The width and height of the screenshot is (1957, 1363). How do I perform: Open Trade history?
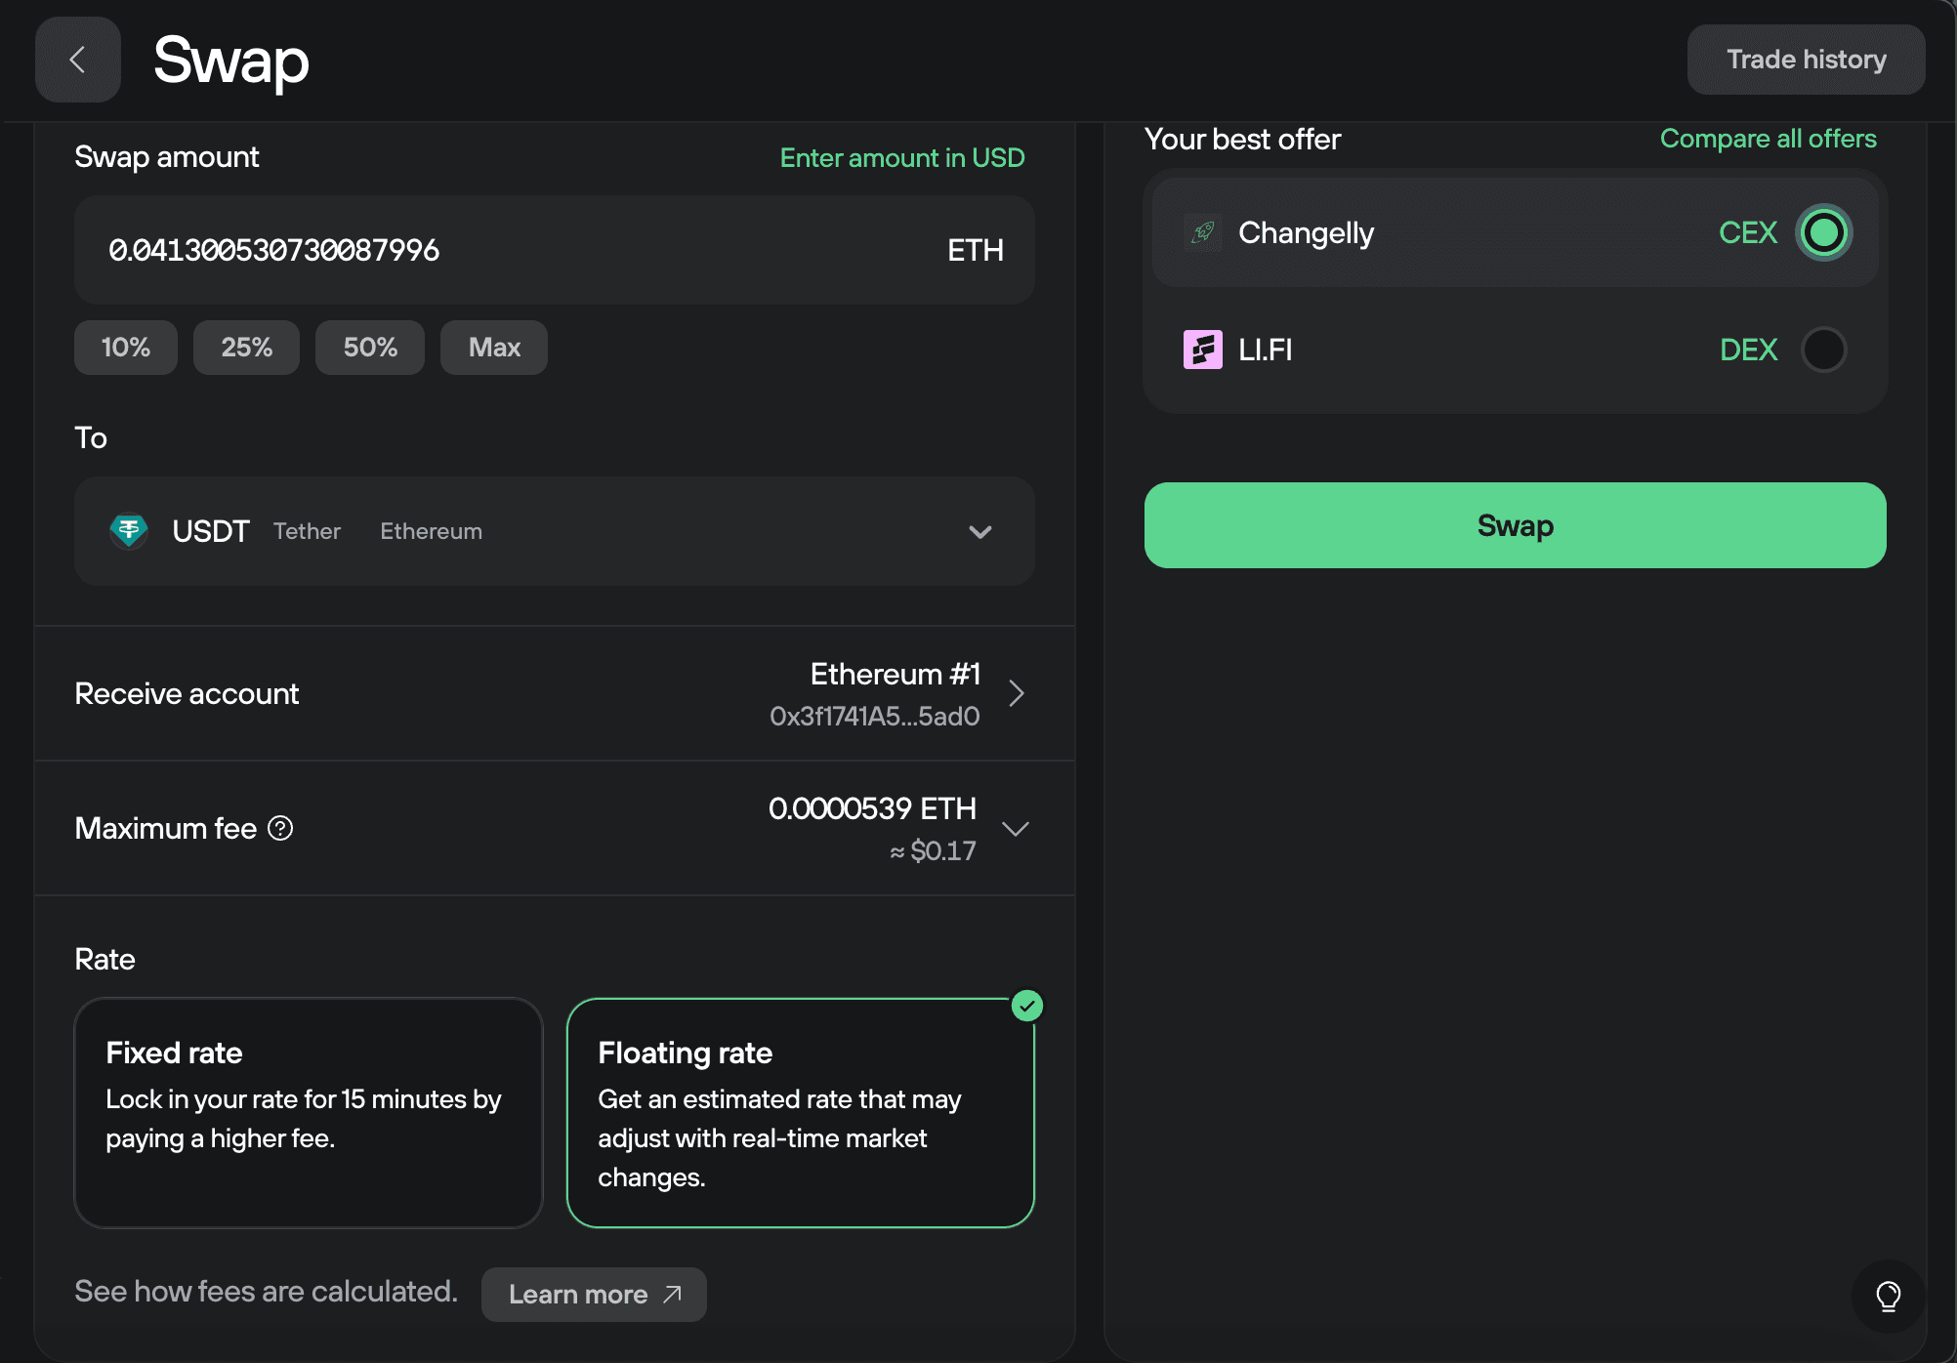pyautogui.click(x=1806, y=59)
